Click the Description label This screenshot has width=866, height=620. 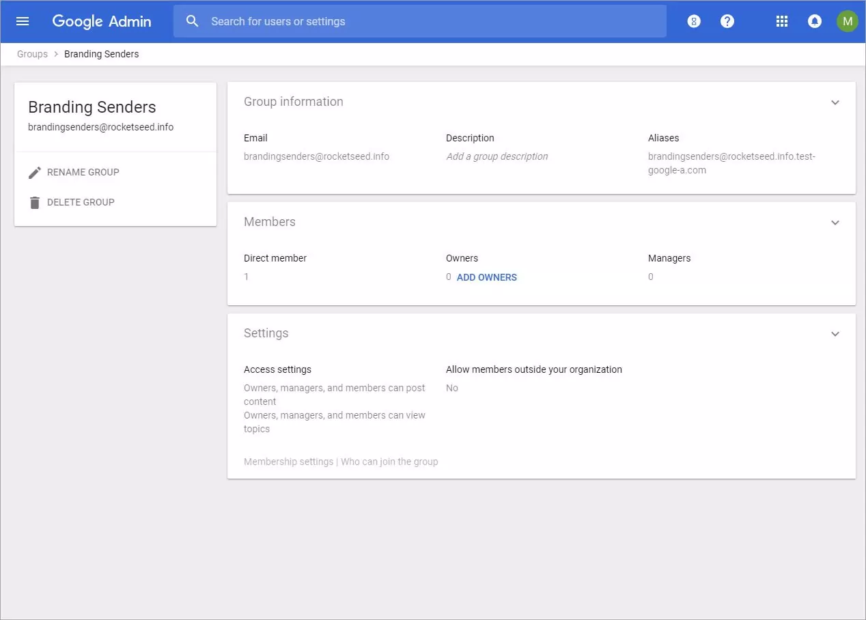[470, 138]
